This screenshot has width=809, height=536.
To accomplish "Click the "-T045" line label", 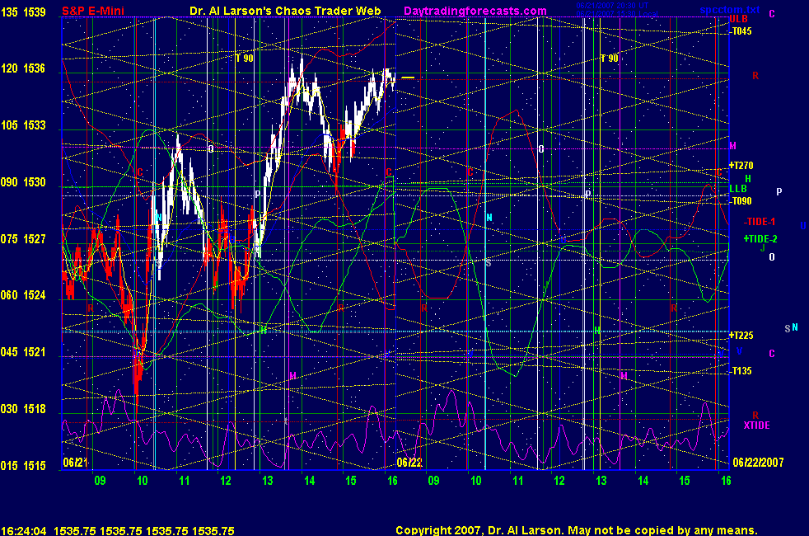I will (741, 31).
